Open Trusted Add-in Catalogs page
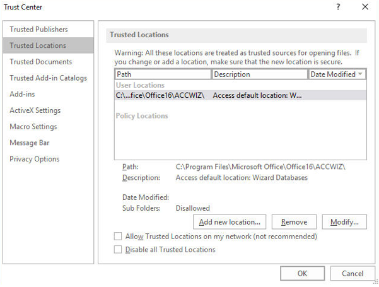Viewport: 379px width, 287px height. (x=48, y=78)
